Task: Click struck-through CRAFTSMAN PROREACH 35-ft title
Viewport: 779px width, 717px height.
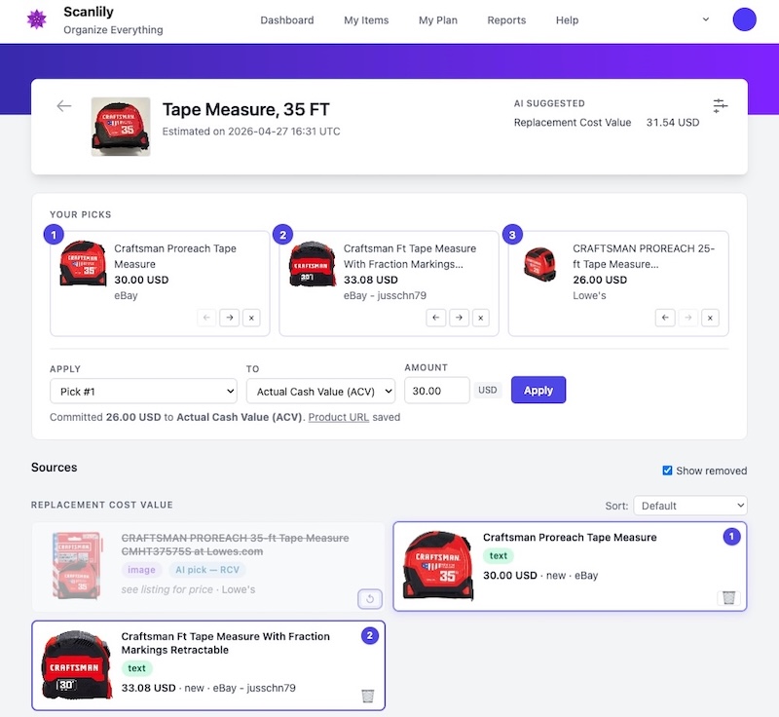Action: 235,545
